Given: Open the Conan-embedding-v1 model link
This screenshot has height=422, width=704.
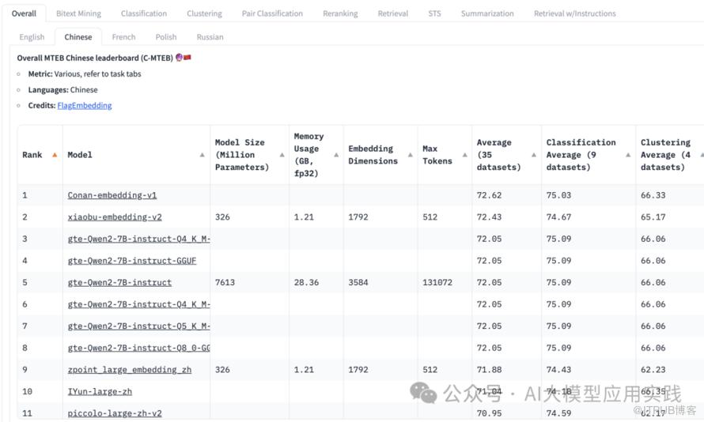Looking at the screenshot, I should pos(112,195).
